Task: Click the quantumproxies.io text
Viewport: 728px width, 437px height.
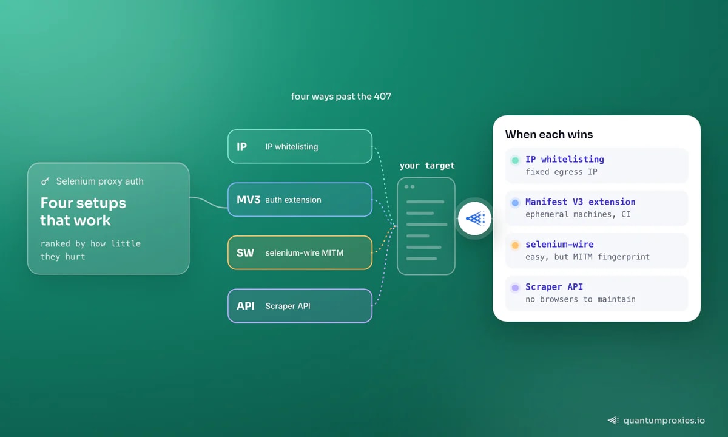Action: click(x=664, y=420)
